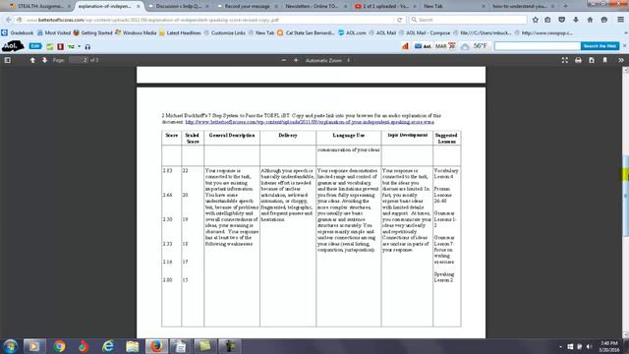Open the AOL Mail - Compose bookmark
629x354 pixels.
point(425,32)
